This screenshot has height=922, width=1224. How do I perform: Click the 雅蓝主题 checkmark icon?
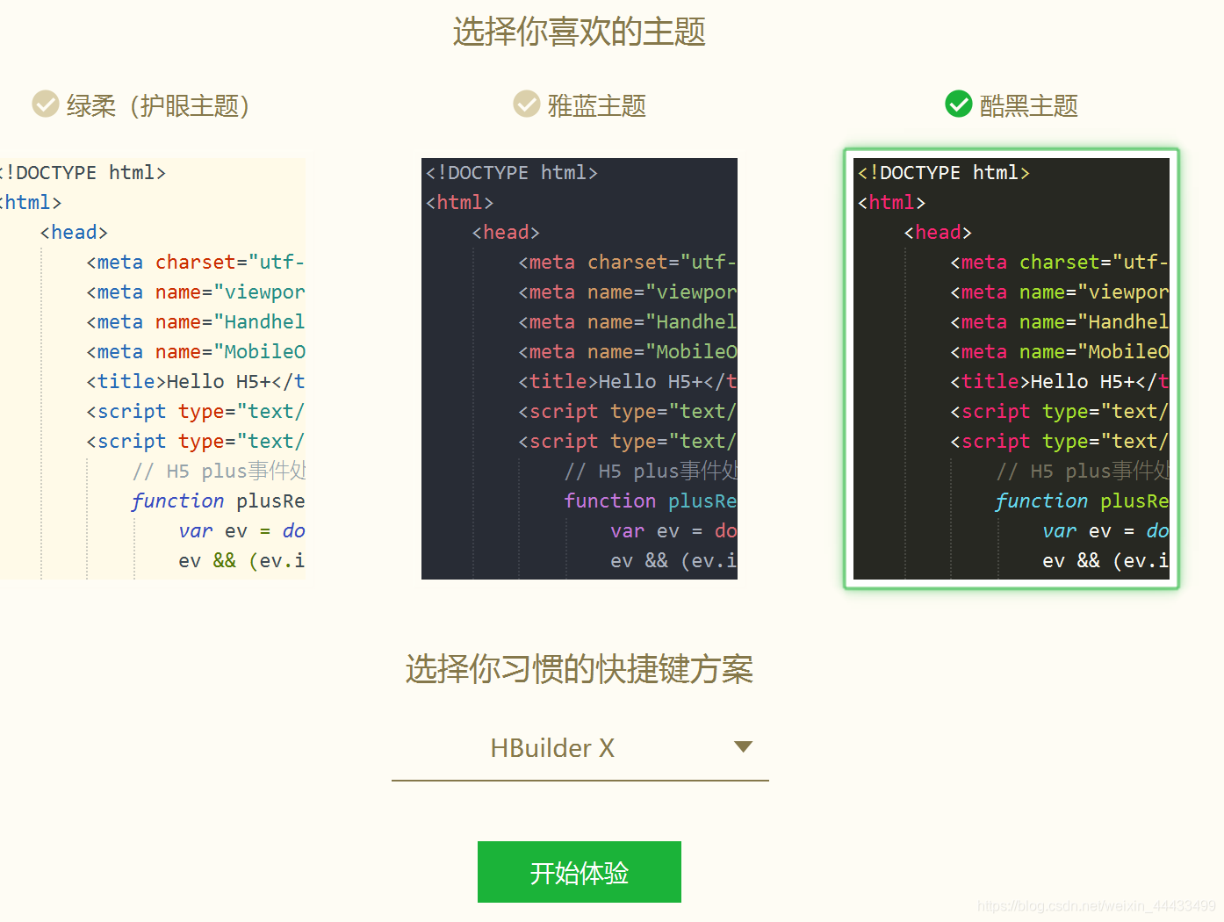click(x=526, y=104)
